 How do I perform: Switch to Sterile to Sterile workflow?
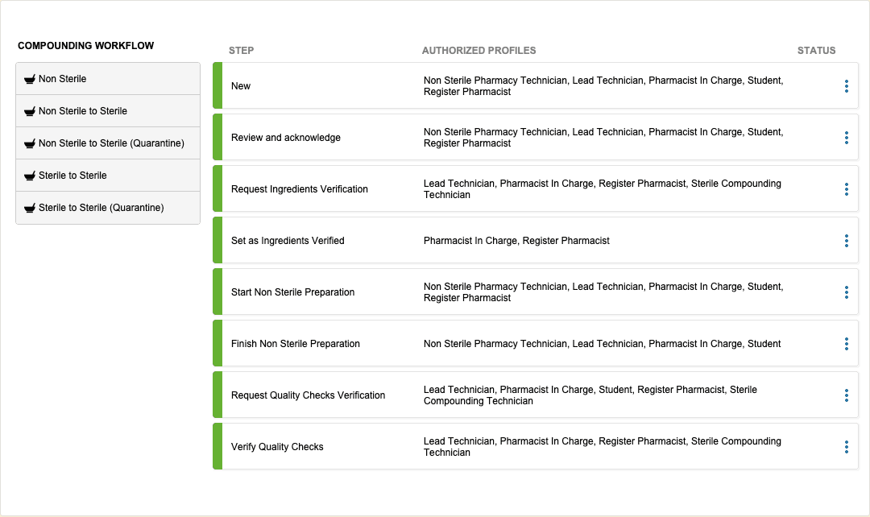(72, 176)
